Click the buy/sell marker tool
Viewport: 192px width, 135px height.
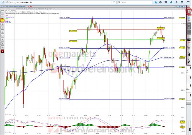2,44
